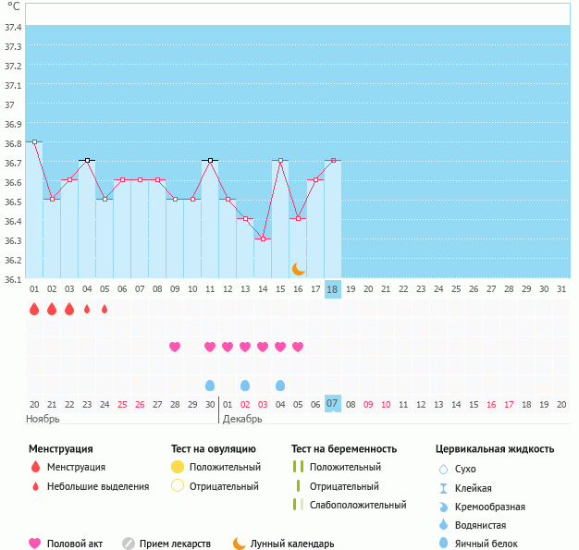Click the highlighted date 07 below chart
This screenshot has height=550, width=579.
(333, 404)
